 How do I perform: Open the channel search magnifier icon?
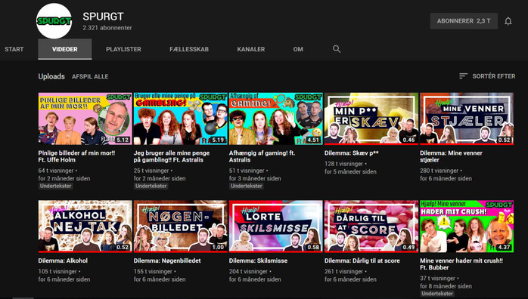click(x=337, y=49)
